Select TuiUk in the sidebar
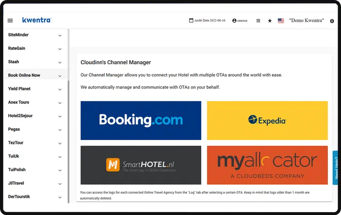The height and width of the screenshot is (215, 341). pos(14,156)
